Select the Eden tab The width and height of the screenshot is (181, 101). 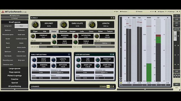pyautogui.click(x=100, y=31)
